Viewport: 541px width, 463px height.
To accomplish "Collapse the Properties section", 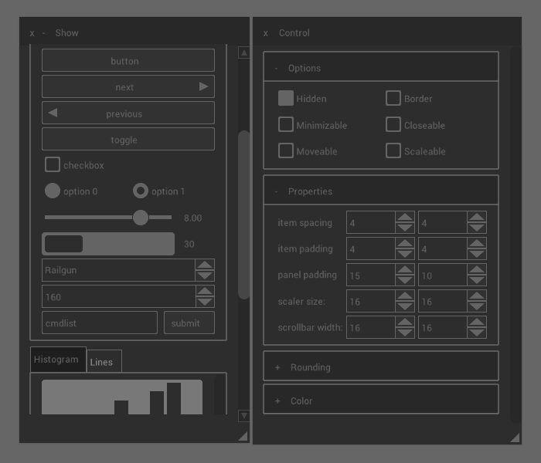I will click(276, 191).
